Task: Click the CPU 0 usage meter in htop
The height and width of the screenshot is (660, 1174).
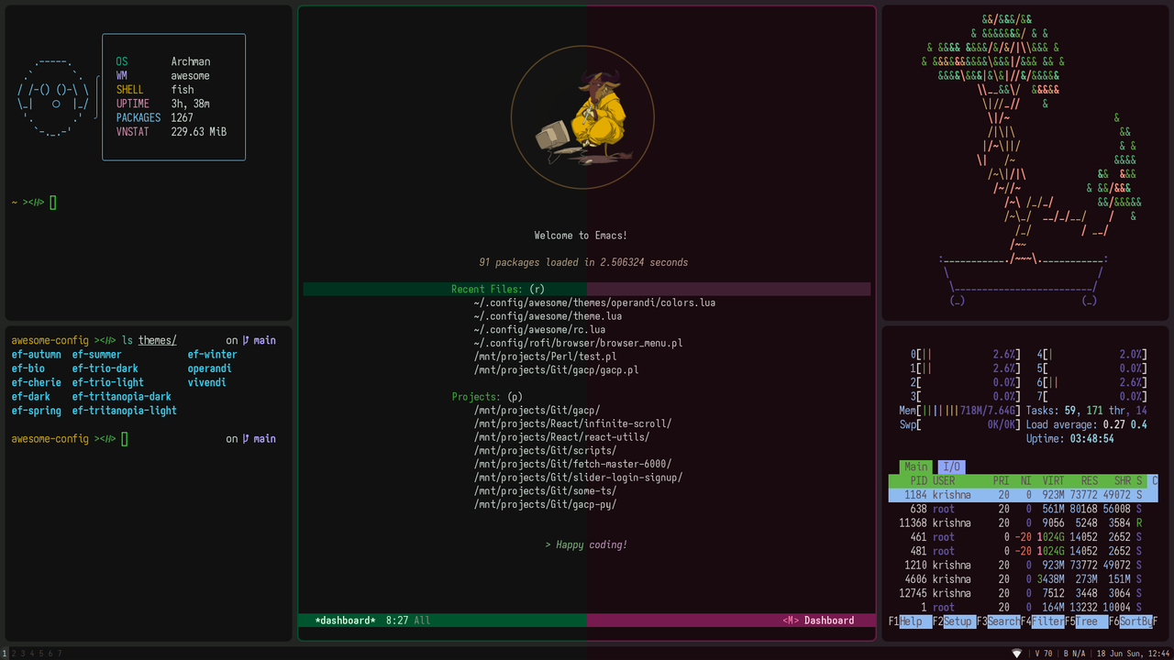Action: (x=966, y=354)
